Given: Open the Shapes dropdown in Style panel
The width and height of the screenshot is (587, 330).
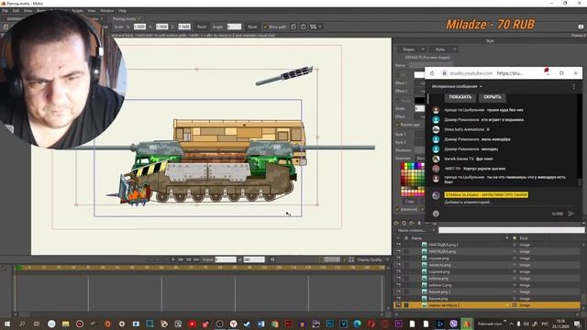Looking at the screenshot, I should (x=412, y=49).
